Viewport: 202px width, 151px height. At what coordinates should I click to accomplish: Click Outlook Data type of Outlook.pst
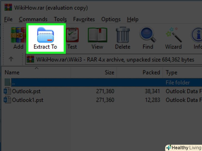click(184, 91)
